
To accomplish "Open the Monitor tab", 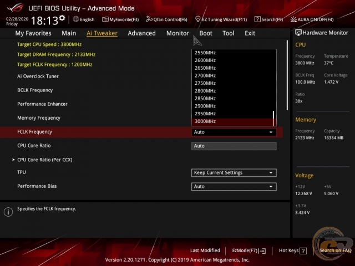I will point(177,33).
